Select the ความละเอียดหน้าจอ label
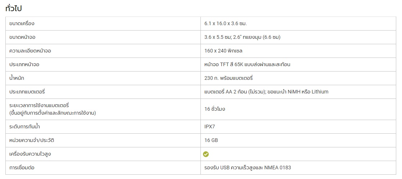The image size is (402, 179). (30, 51)
